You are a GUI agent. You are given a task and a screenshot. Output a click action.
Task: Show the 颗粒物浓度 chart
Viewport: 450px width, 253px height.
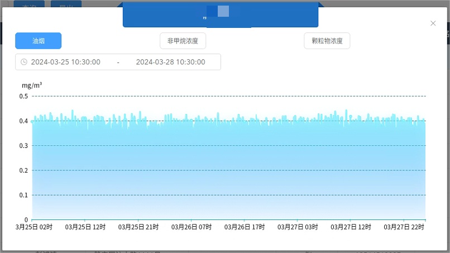click(x=327, y=41)
